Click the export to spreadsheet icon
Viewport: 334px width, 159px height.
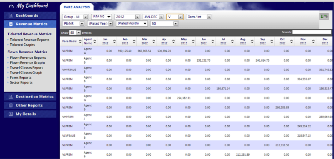pos(324,17)
